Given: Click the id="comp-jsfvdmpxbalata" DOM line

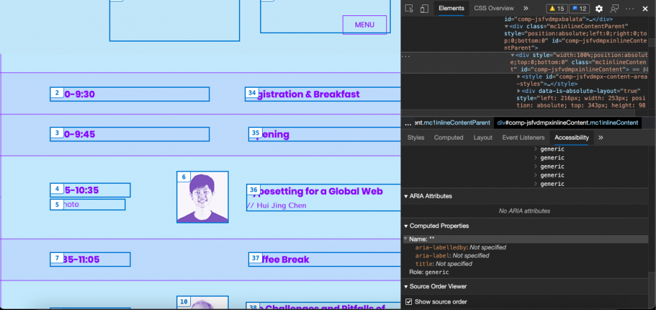Looking at the screenshot, I should [559, 19].
